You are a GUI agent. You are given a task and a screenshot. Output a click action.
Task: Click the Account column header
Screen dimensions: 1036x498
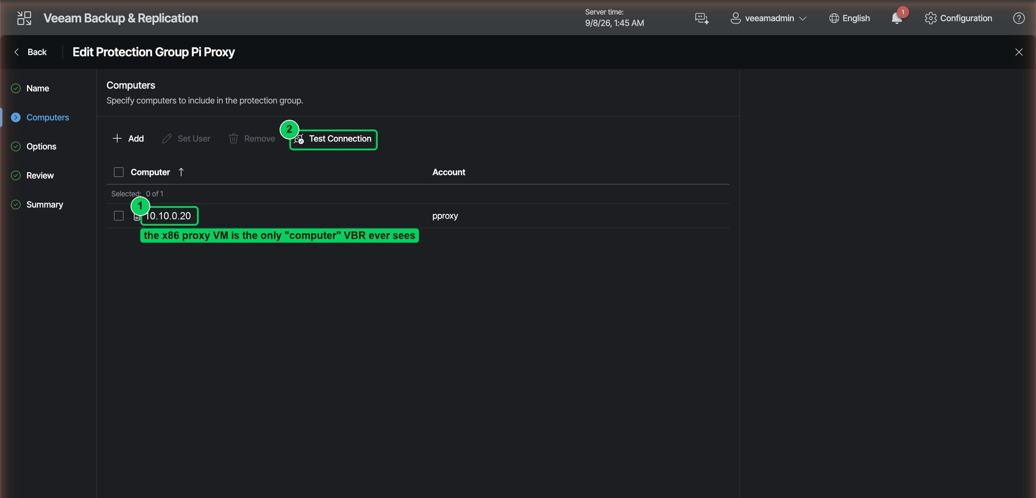[449, 172]
